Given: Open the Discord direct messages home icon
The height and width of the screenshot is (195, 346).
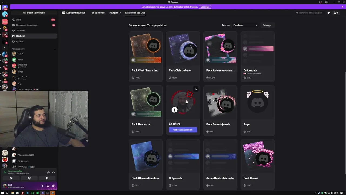Looking at the screenshot, I should tap(5, 8).
